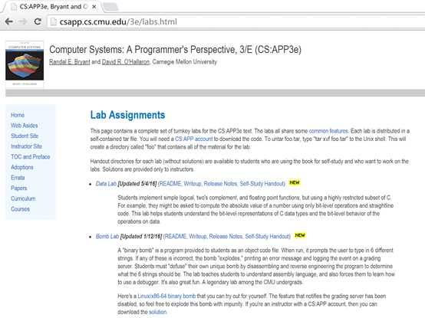Open TOC and Preface sidebar link
Screen dimensions: 425x318
point(31,156)
